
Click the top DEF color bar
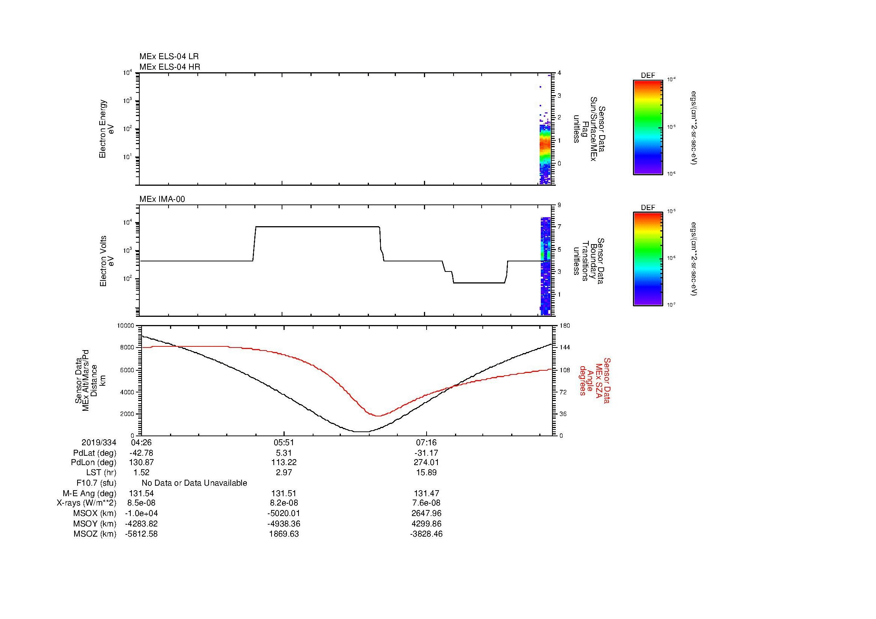[648, 127]
